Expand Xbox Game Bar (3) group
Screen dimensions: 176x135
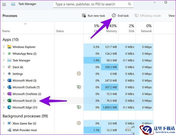[x=4, y=123]
